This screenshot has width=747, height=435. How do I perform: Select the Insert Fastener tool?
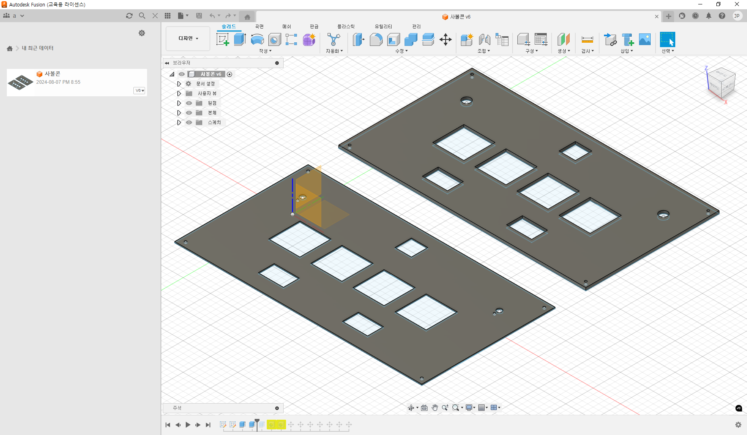click(628, 39)
